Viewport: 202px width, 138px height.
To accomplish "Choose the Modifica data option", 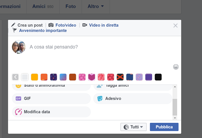I will click(51, 112).
